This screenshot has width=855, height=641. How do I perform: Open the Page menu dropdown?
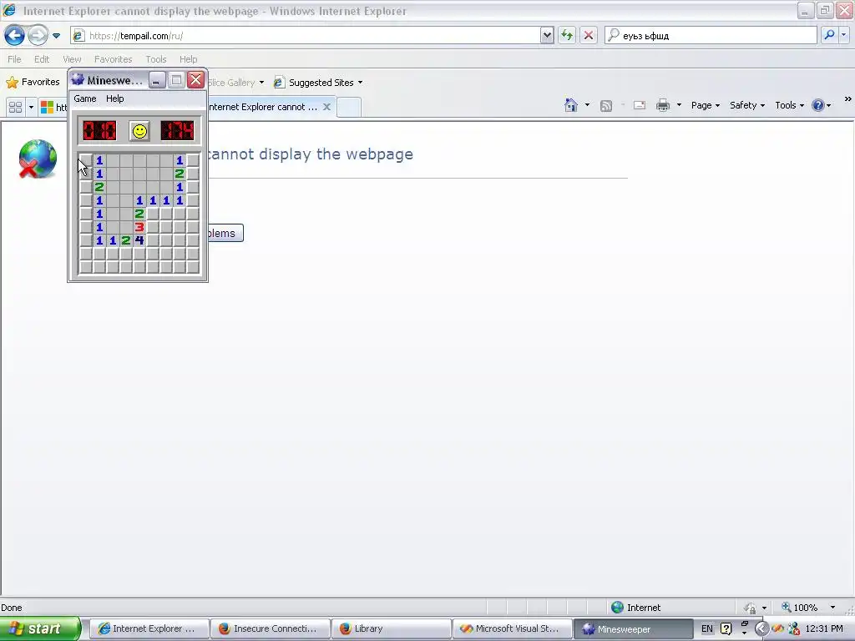pos(706,105)
